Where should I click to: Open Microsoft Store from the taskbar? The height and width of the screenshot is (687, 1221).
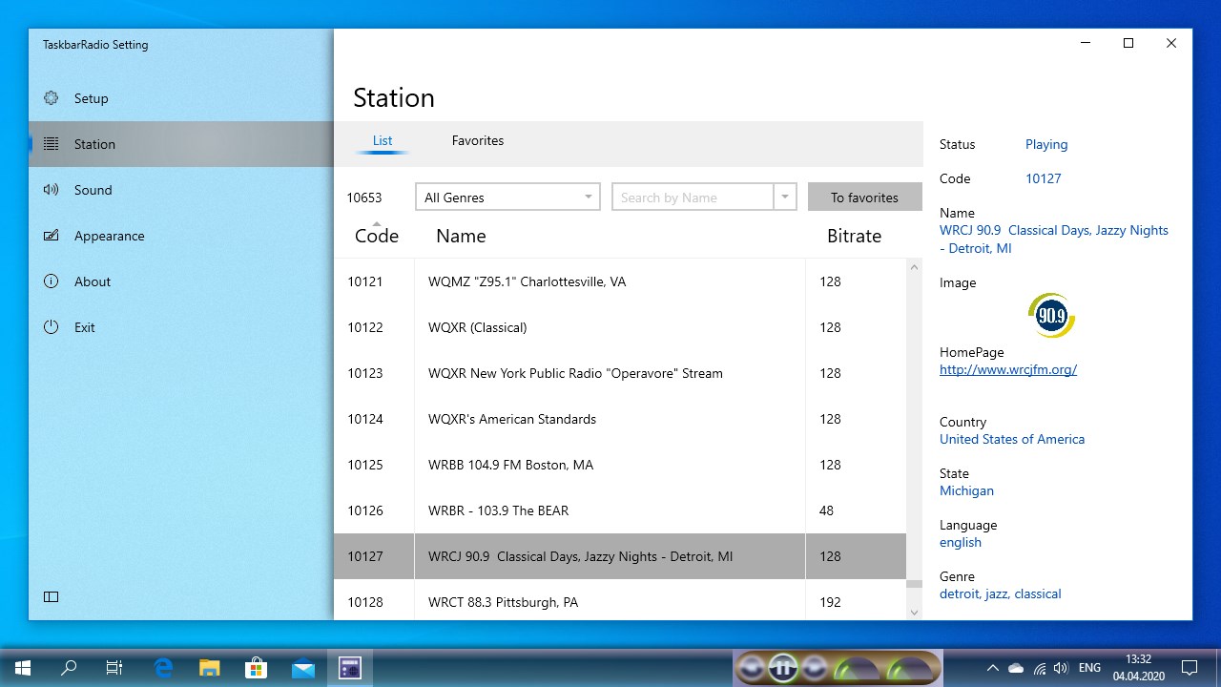257,668
